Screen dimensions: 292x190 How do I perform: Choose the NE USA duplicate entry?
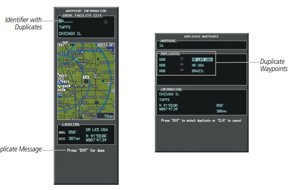198,65
